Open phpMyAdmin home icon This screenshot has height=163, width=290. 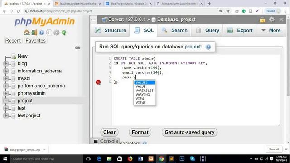pyautogui.click(x=27, y=33)
